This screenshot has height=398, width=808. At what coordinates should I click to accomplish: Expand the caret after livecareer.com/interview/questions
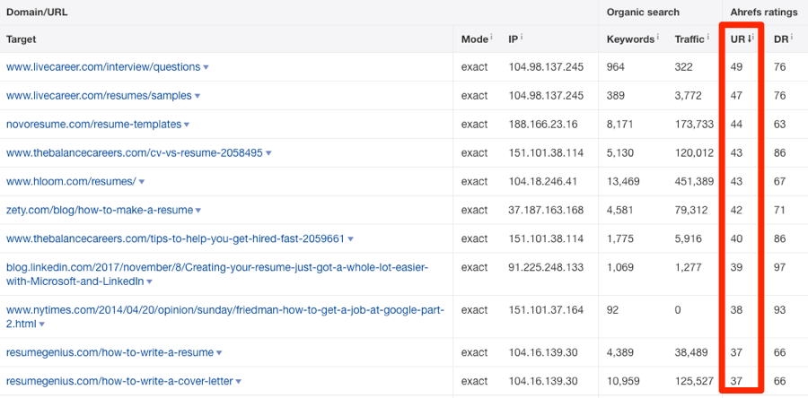click(x=206, y=67)
